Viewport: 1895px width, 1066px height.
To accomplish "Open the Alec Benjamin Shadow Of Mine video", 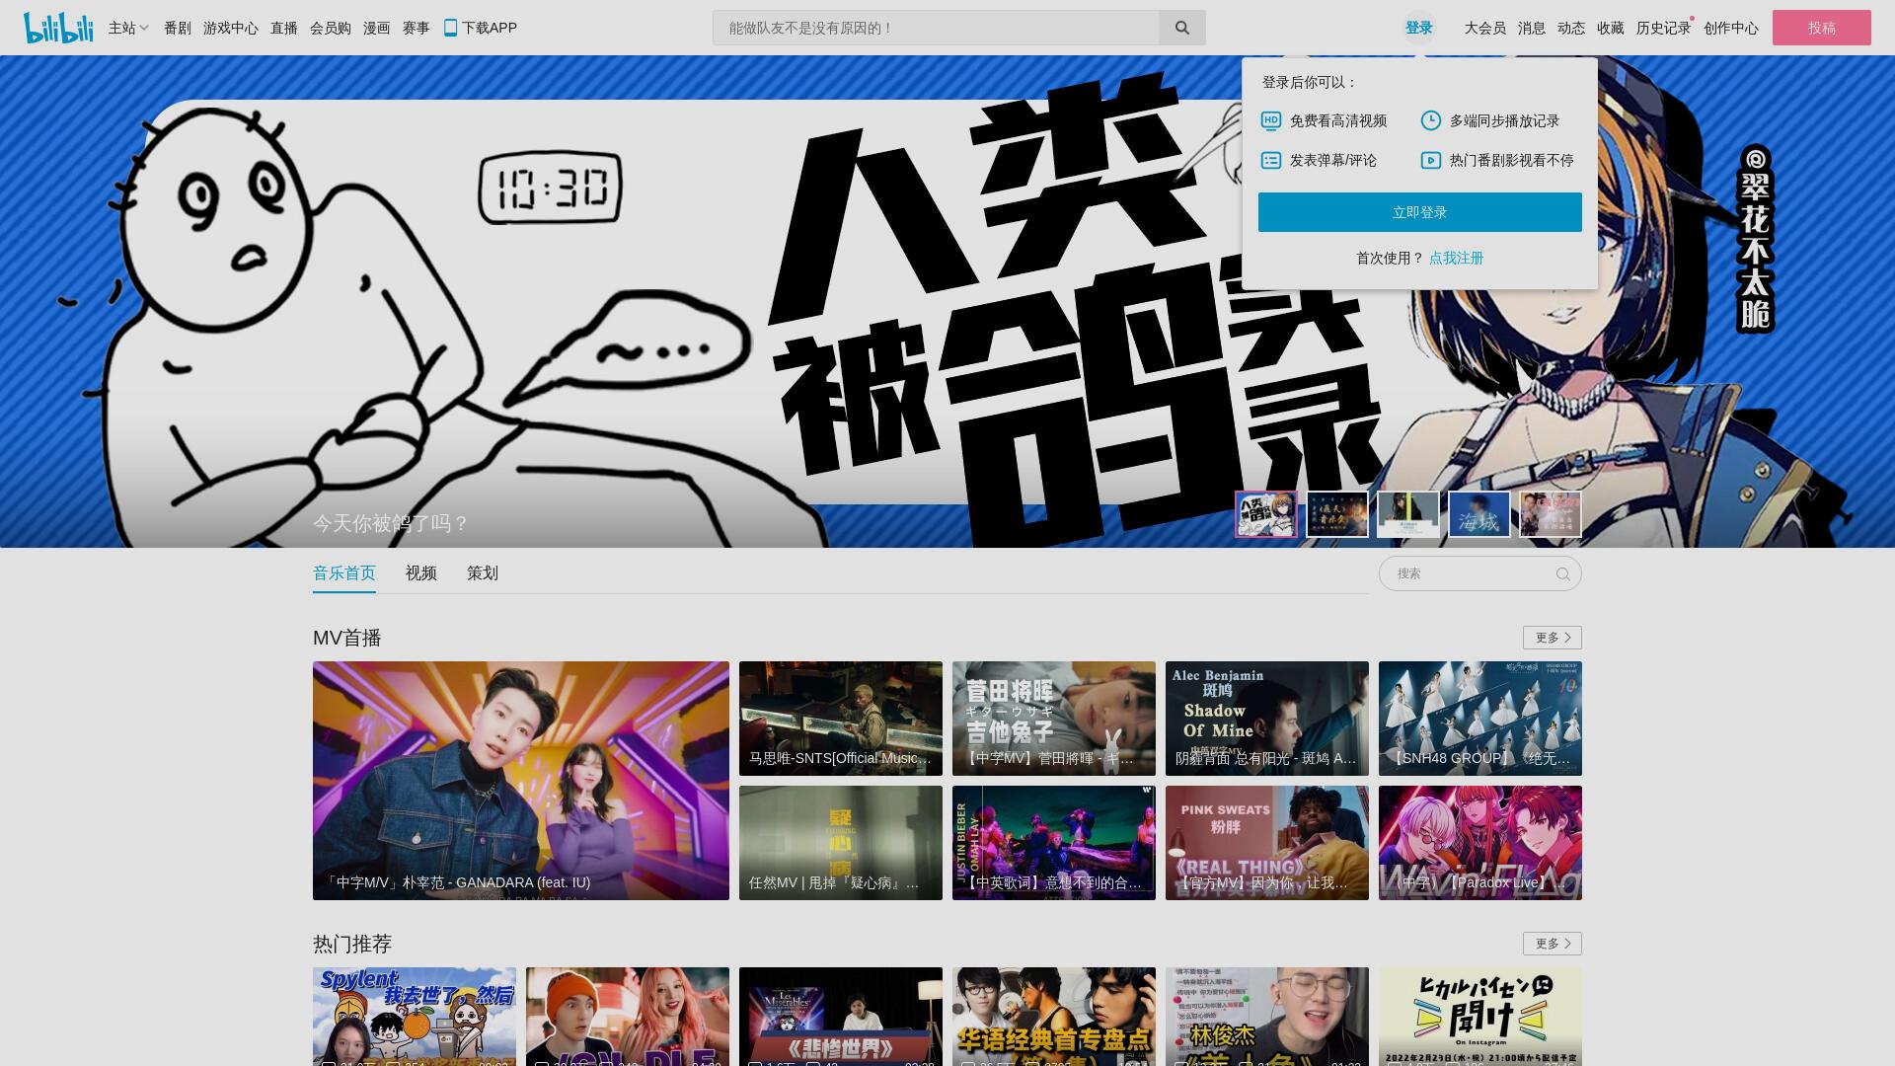I will (x=1267, y=719).
